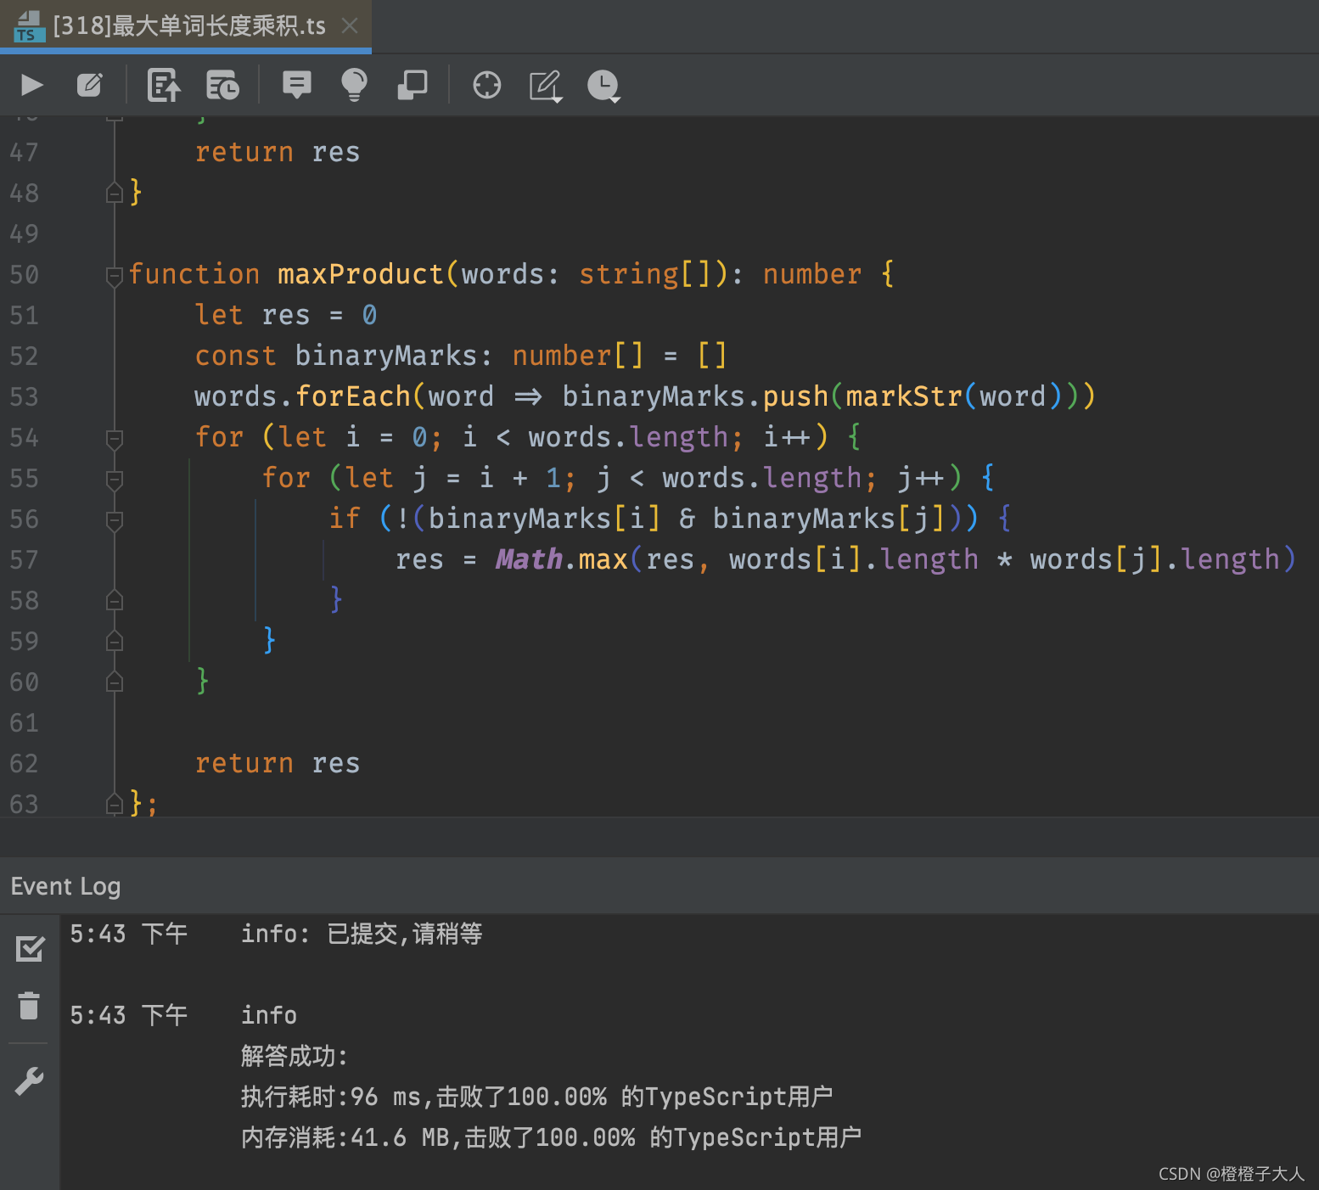Select the [318]最大单词长度乘积.ts editor tab

185,25
